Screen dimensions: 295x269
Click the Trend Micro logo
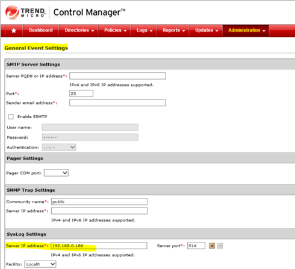(25, 13)
